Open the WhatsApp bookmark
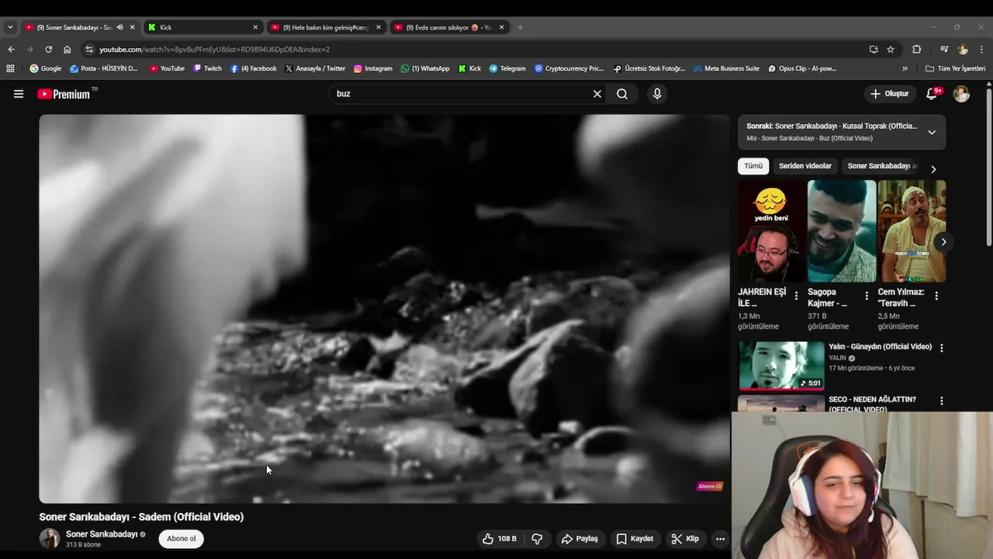This screenshot has height=559, width=993. pyautogui.click(x=425, y=68)
